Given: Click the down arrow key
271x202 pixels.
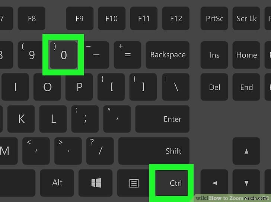Looking at the screenshot, I should tap(246, 183).
